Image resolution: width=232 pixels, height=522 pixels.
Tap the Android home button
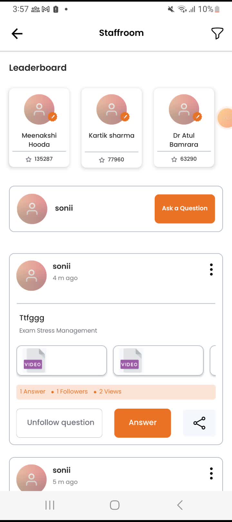[x=115, y=505]
